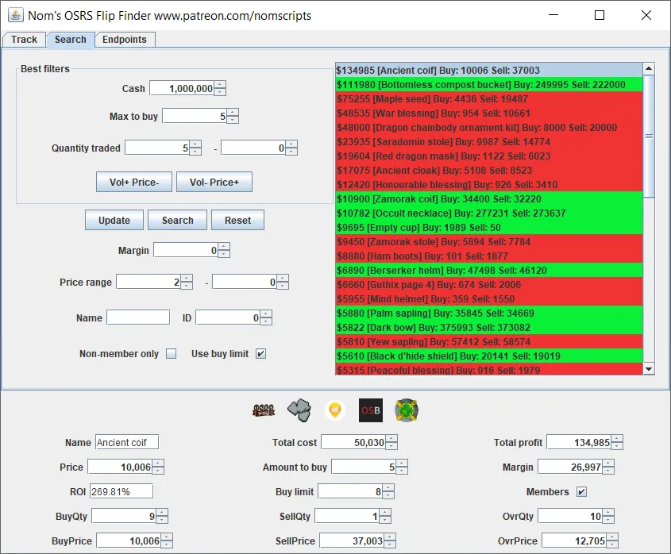This screenshot has height=554, width=671.
Task: Select the Saradomin stole row
Action: [x=489, y=141]
